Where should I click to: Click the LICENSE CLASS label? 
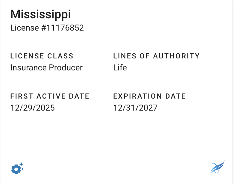pos(42,56)
